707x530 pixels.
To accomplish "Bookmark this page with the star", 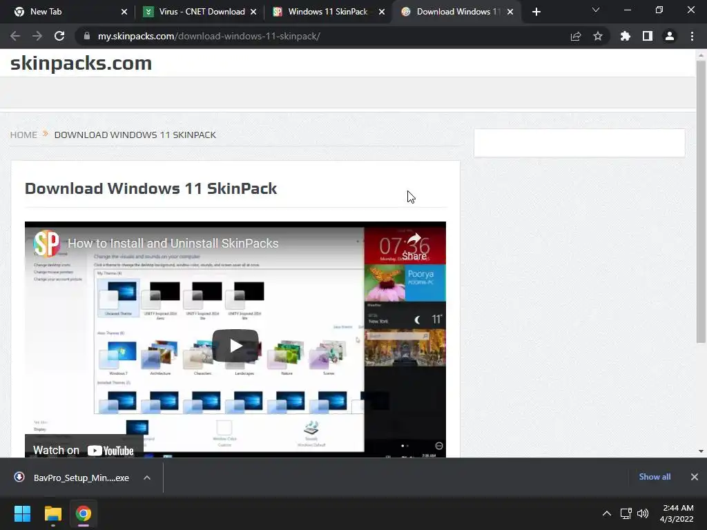I will click(598, 36).
